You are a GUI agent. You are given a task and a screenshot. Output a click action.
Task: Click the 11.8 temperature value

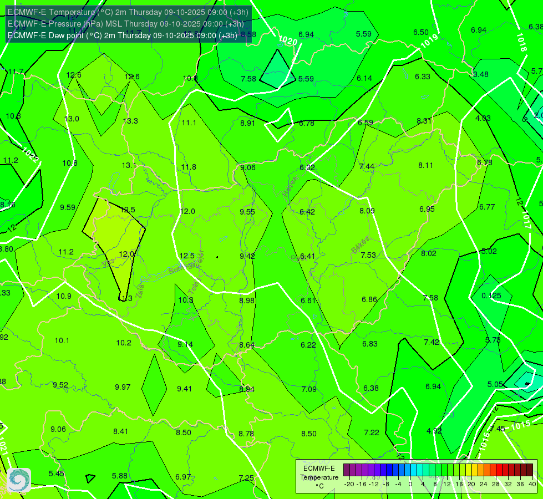189,167
